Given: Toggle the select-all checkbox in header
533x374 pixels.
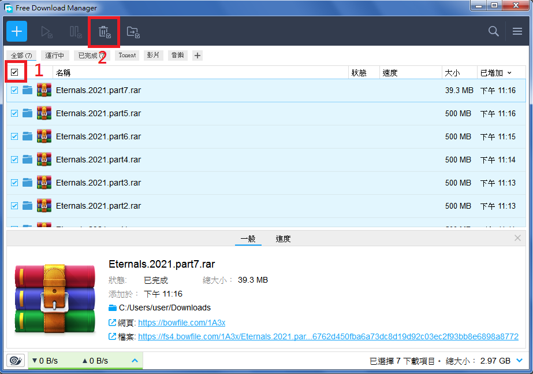Looking at the screenshot, I should click(14, 72).
